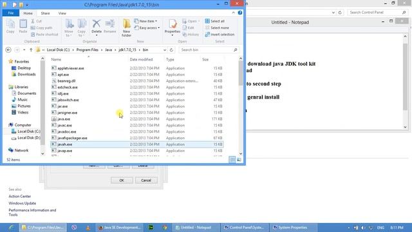
Task: Click Edit in the Open group
Action: click(x=189, y=28)
